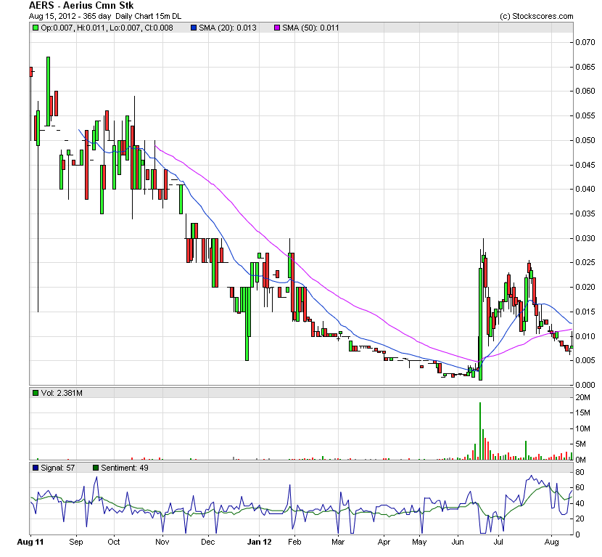Click the 'SMA (50): 0.011' label
Image resolution: width=602 pixels, height=557 pixels.
[x=310, y=28]
